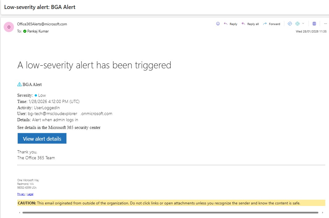Click the warning triangle next to BGA Alert
The width and height of the screenshot is (329, 218).
(x=19, y=84)
